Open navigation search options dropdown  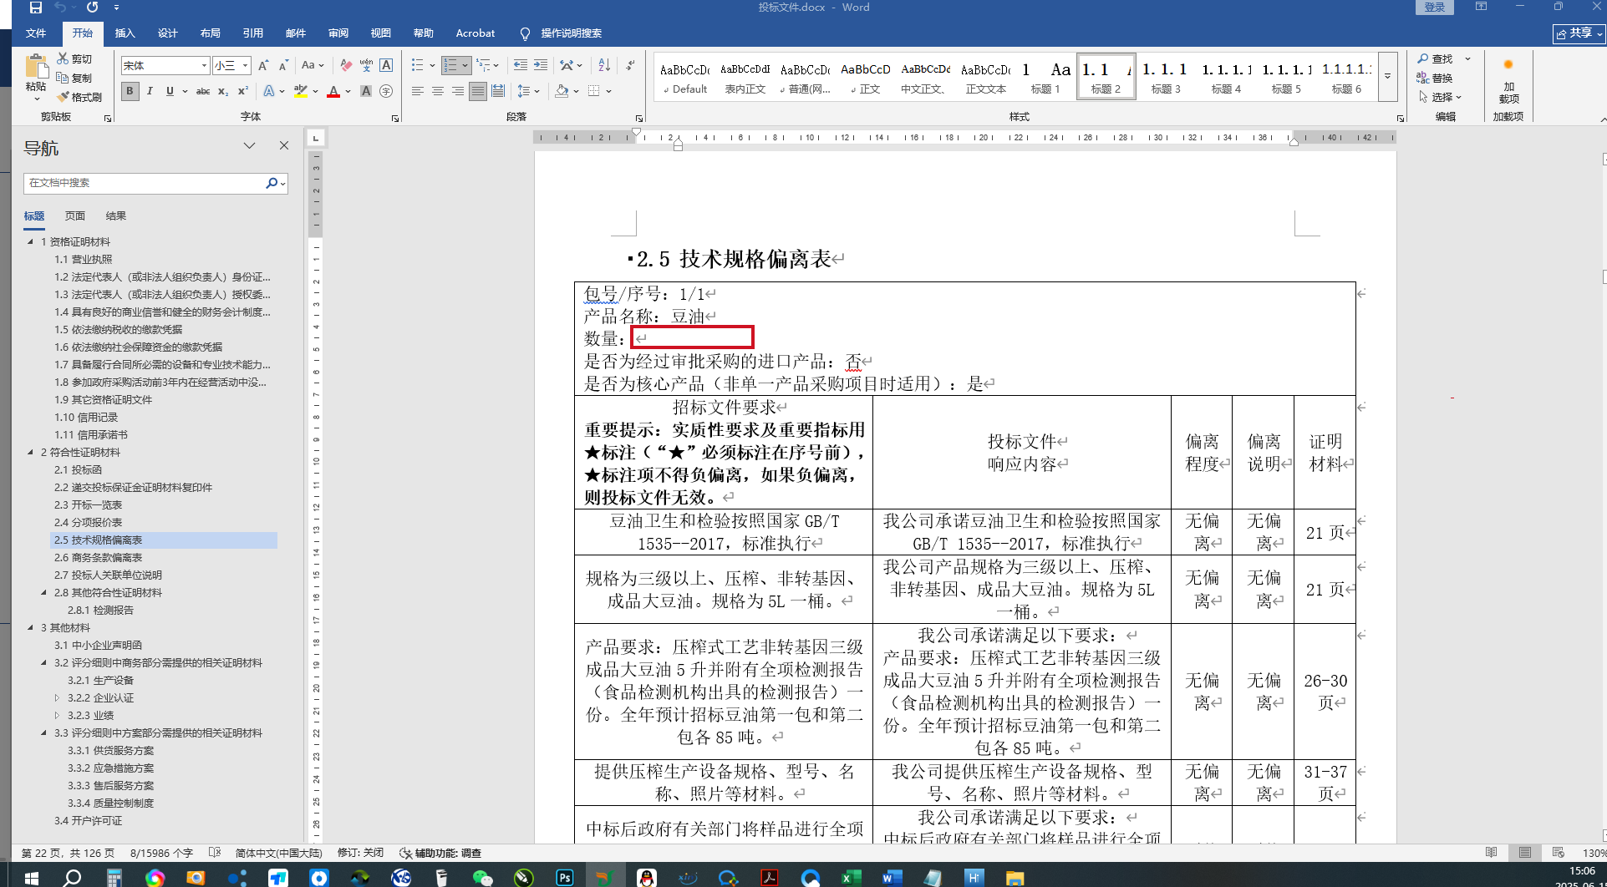[283, 183]
